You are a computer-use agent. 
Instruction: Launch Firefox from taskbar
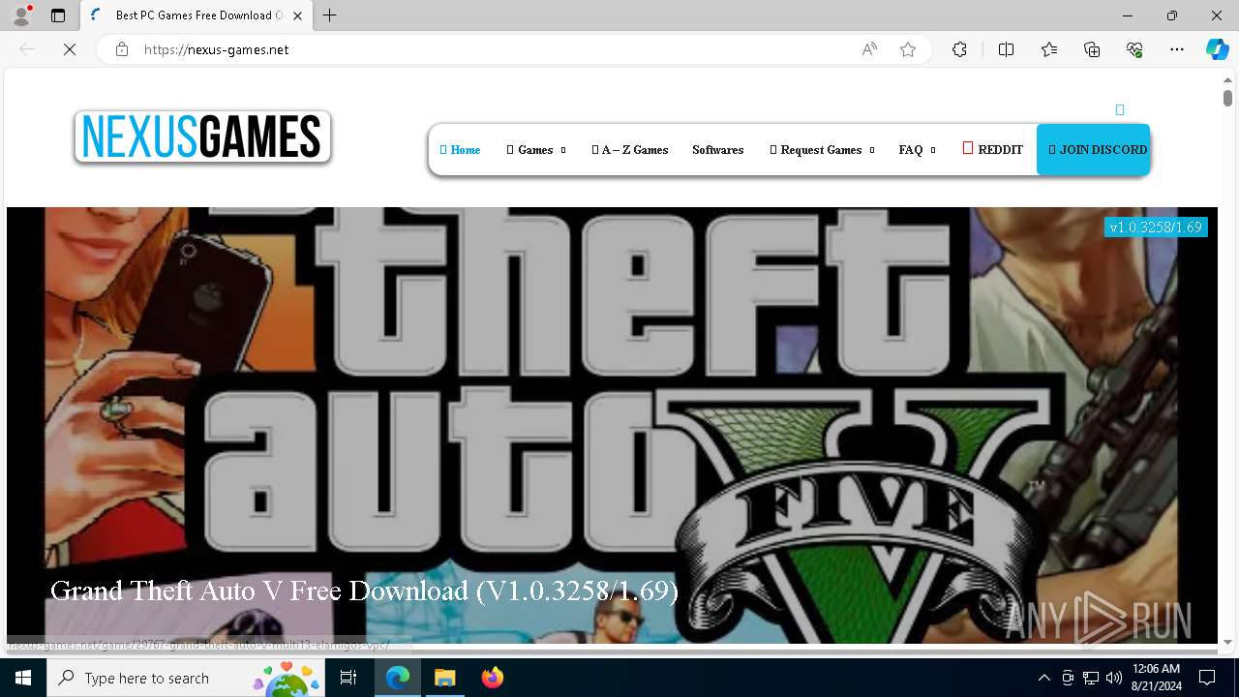click(x=493, y=678)
